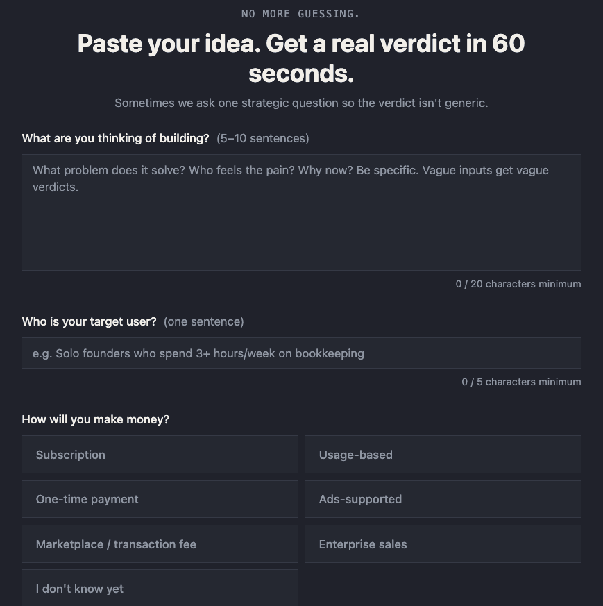603x606 pixels.
Task: Toggle the Enterprise sales selection
Action: click(x=442, y=544)
